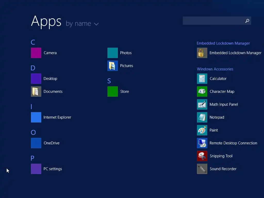Image resolution: width=264 pixels, height=198 pixels.
Task: Open the OneDrive tile icon
Action: (x=36, y=143)
